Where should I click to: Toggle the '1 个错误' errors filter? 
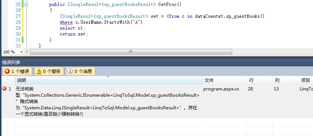coord(17,71)
